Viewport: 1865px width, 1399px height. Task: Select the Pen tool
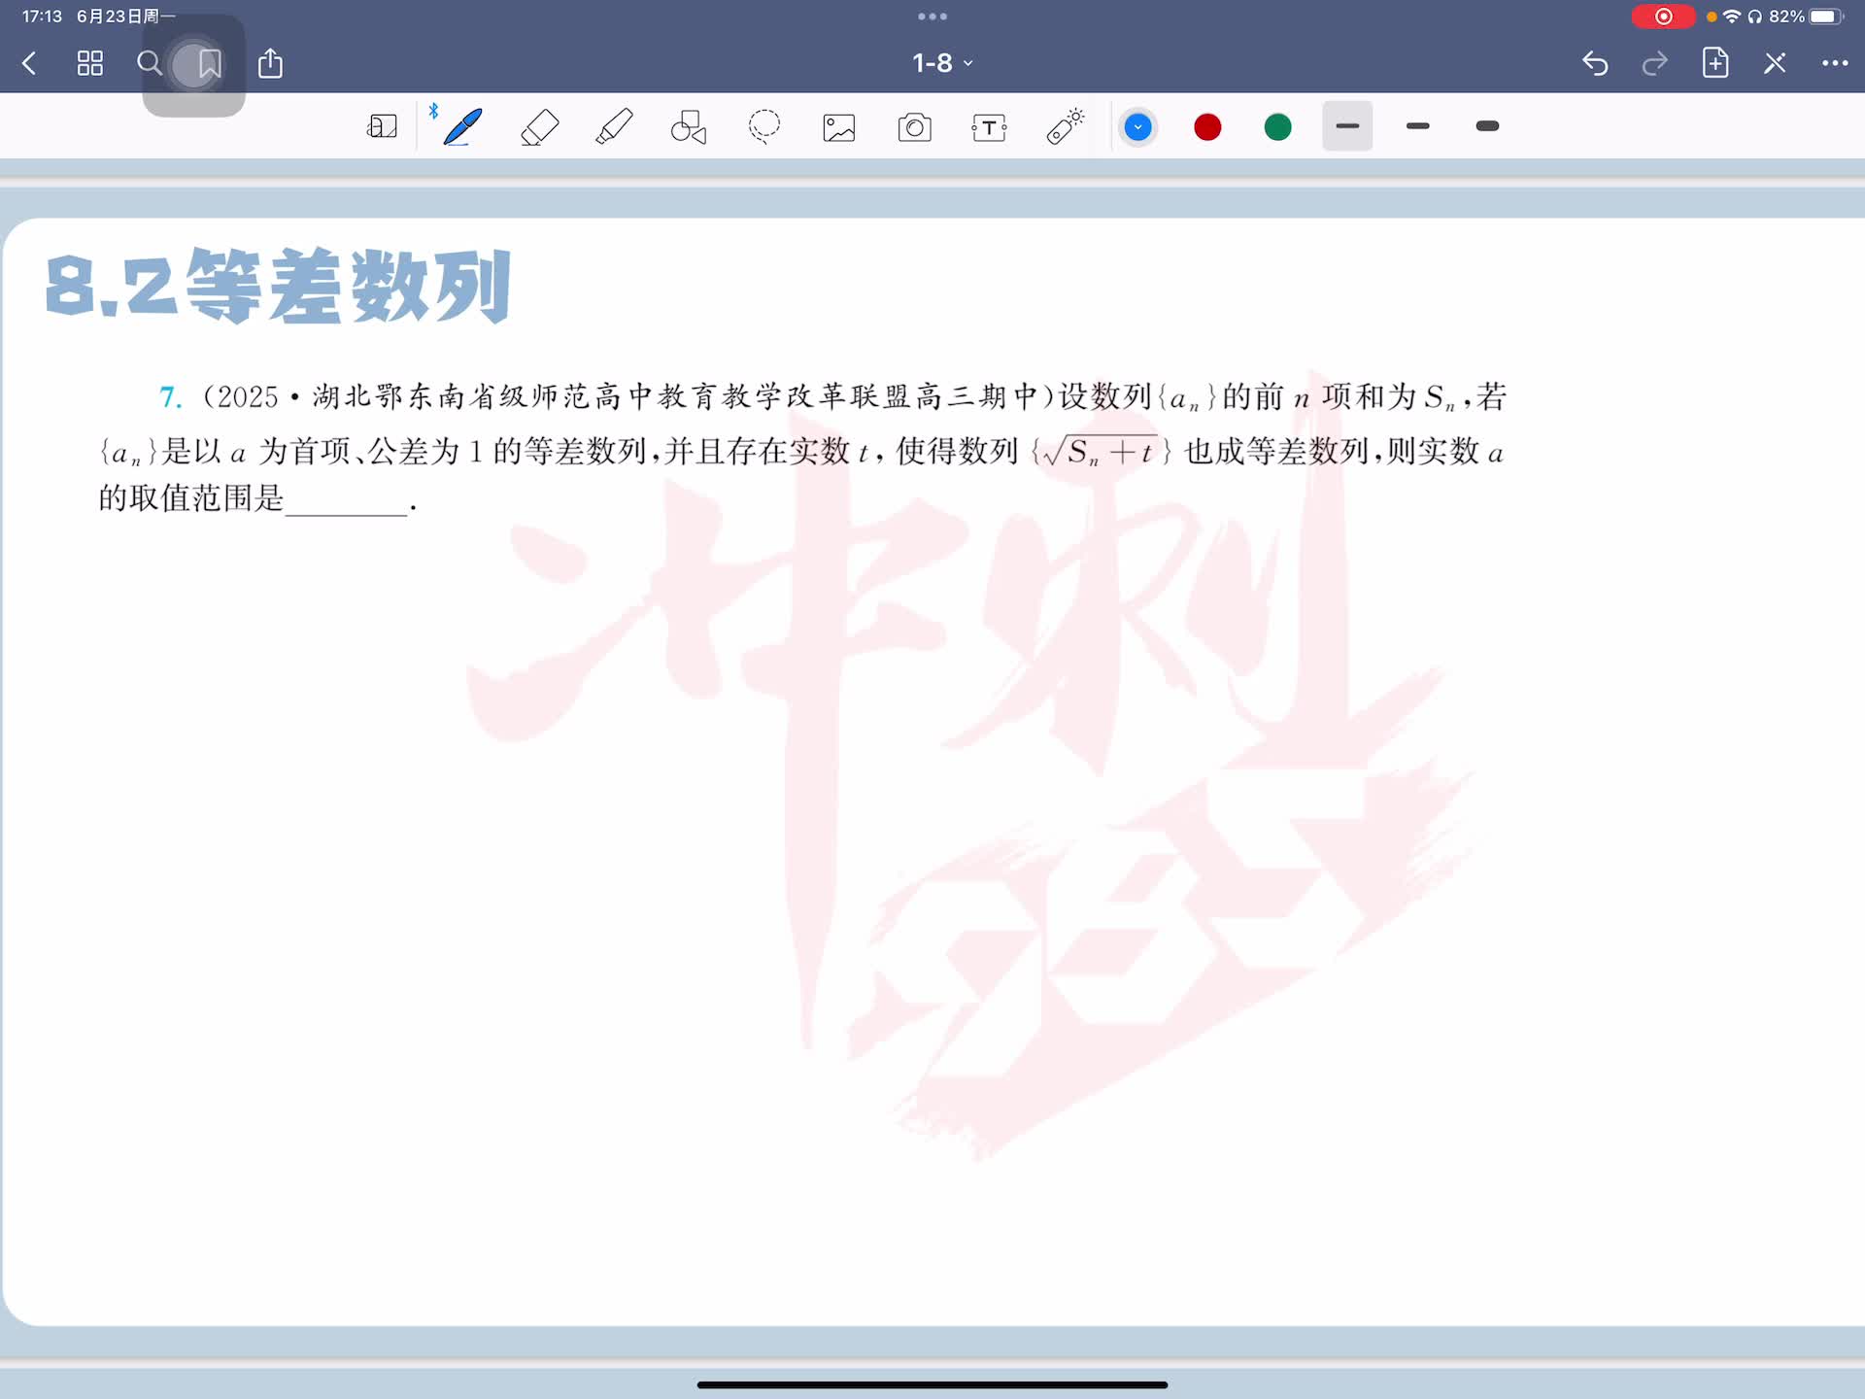click(x=462, y=127)
